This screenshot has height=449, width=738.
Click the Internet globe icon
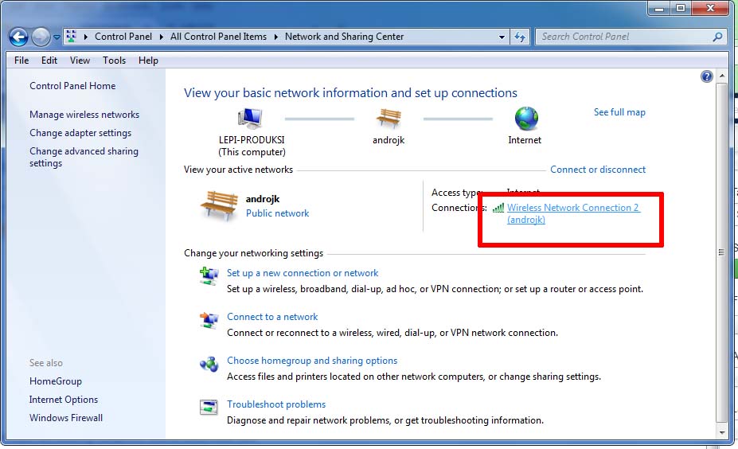click(526, 118)
